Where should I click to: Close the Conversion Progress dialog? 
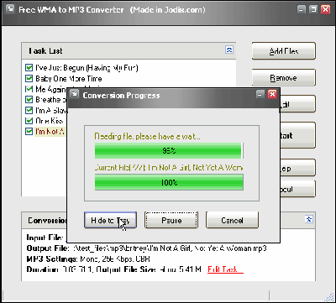(272, 95)
